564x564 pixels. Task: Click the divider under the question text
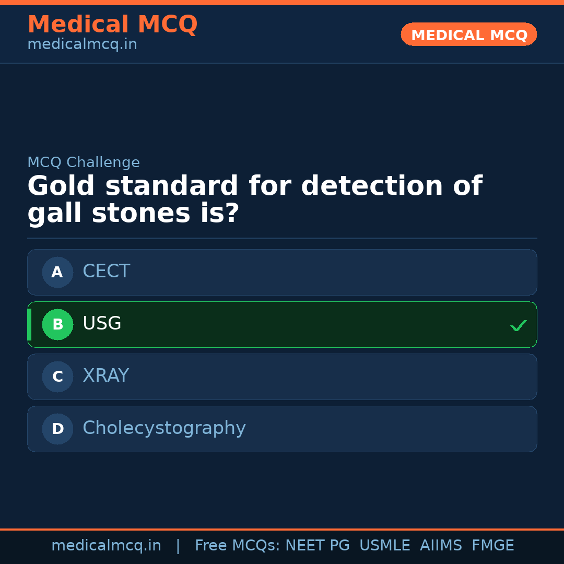click(x=282, y=238)
